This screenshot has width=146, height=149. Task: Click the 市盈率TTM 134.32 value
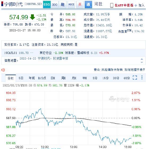click(139, 31)
